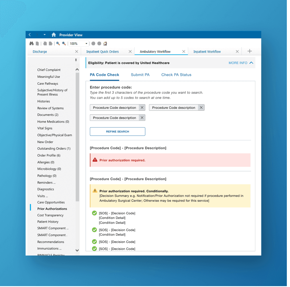
Task: Click the back navigation arrow
Action: pyautogui.click(x=30, y=35)
